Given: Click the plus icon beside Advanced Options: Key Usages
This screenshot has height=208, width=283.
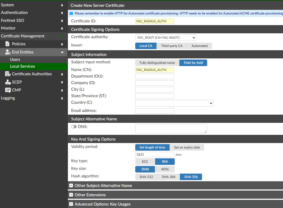Looking at the screenshot, I should point(71,204).
